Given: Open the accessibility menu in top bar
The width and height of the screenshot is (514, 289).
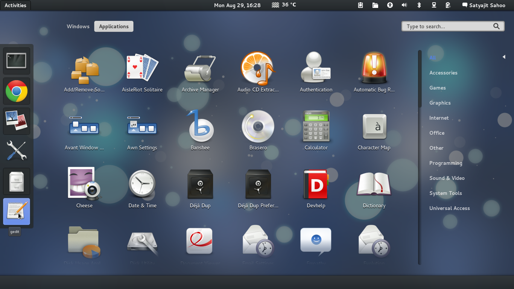Looking at the screenshot, I should [390, 5].
